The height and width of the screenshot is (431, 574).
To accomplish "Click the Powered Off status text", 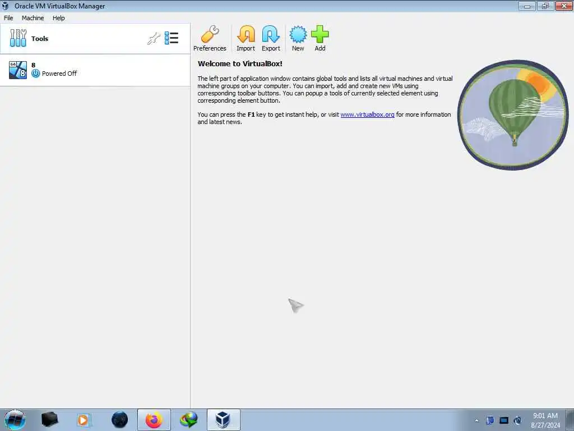I will point(59,74).
